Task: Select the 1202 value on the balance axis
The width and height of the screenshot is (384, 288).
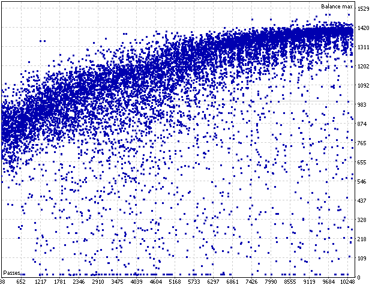Action: 364,67
